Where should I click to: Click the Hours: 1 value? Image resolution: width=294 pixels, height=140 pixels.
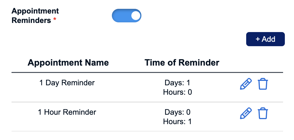[x=177, y=121]
